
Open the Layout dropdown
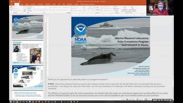coord(30,7)
